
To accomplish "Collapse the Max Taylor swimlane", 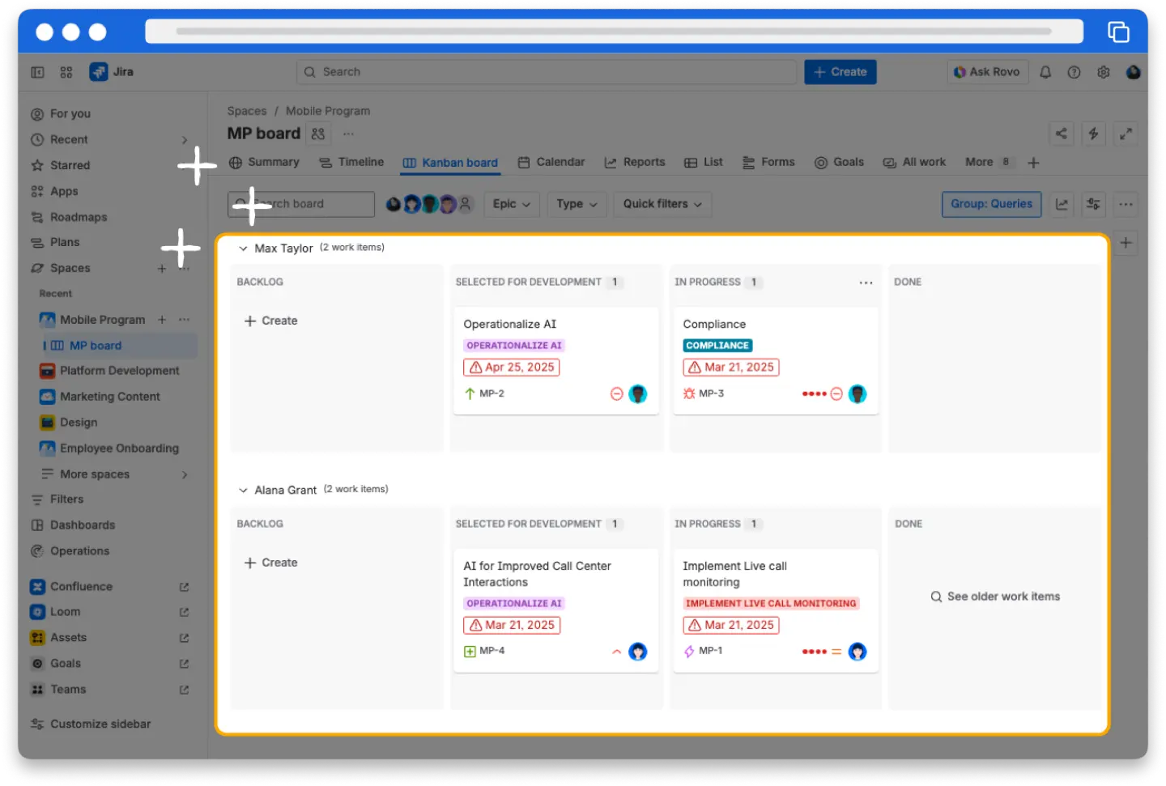I will tap(243, 248).
